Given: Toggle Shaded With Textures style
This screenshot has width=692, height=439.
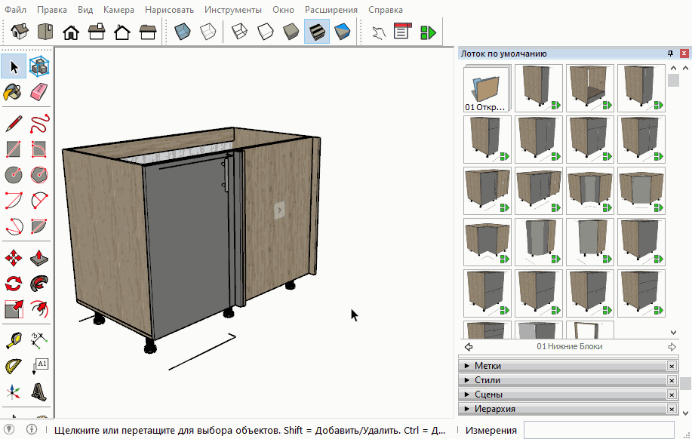Looking at the screenshot, I should [x=317, y=32].
